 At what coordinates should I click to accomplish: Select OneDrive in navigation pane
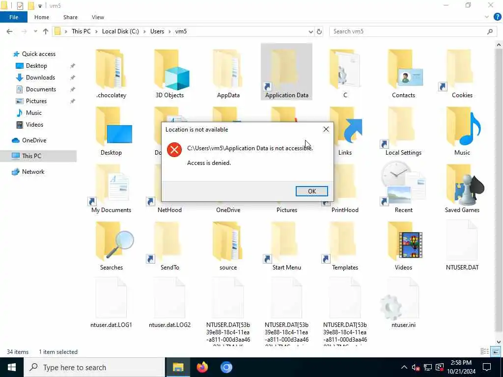(x=34, y=140)
